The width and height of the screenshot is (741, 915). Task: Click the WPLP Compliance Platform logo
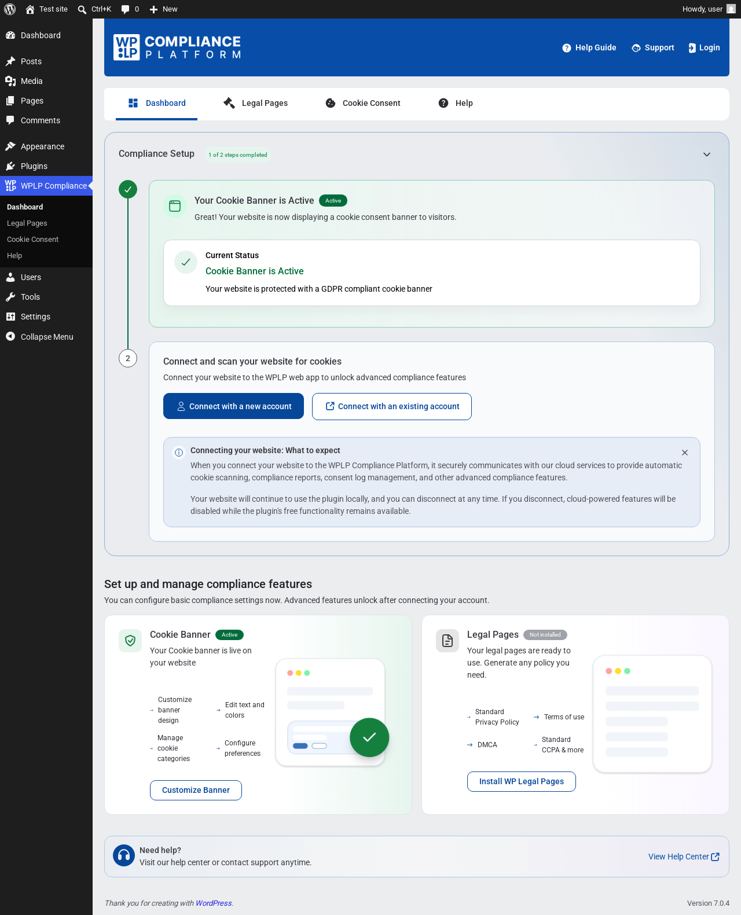pyautogui.click(x=177, y=47)
